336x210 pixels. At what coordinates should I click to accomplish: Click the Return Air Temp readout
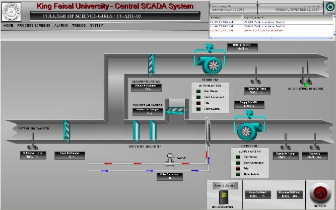[257, 91]
